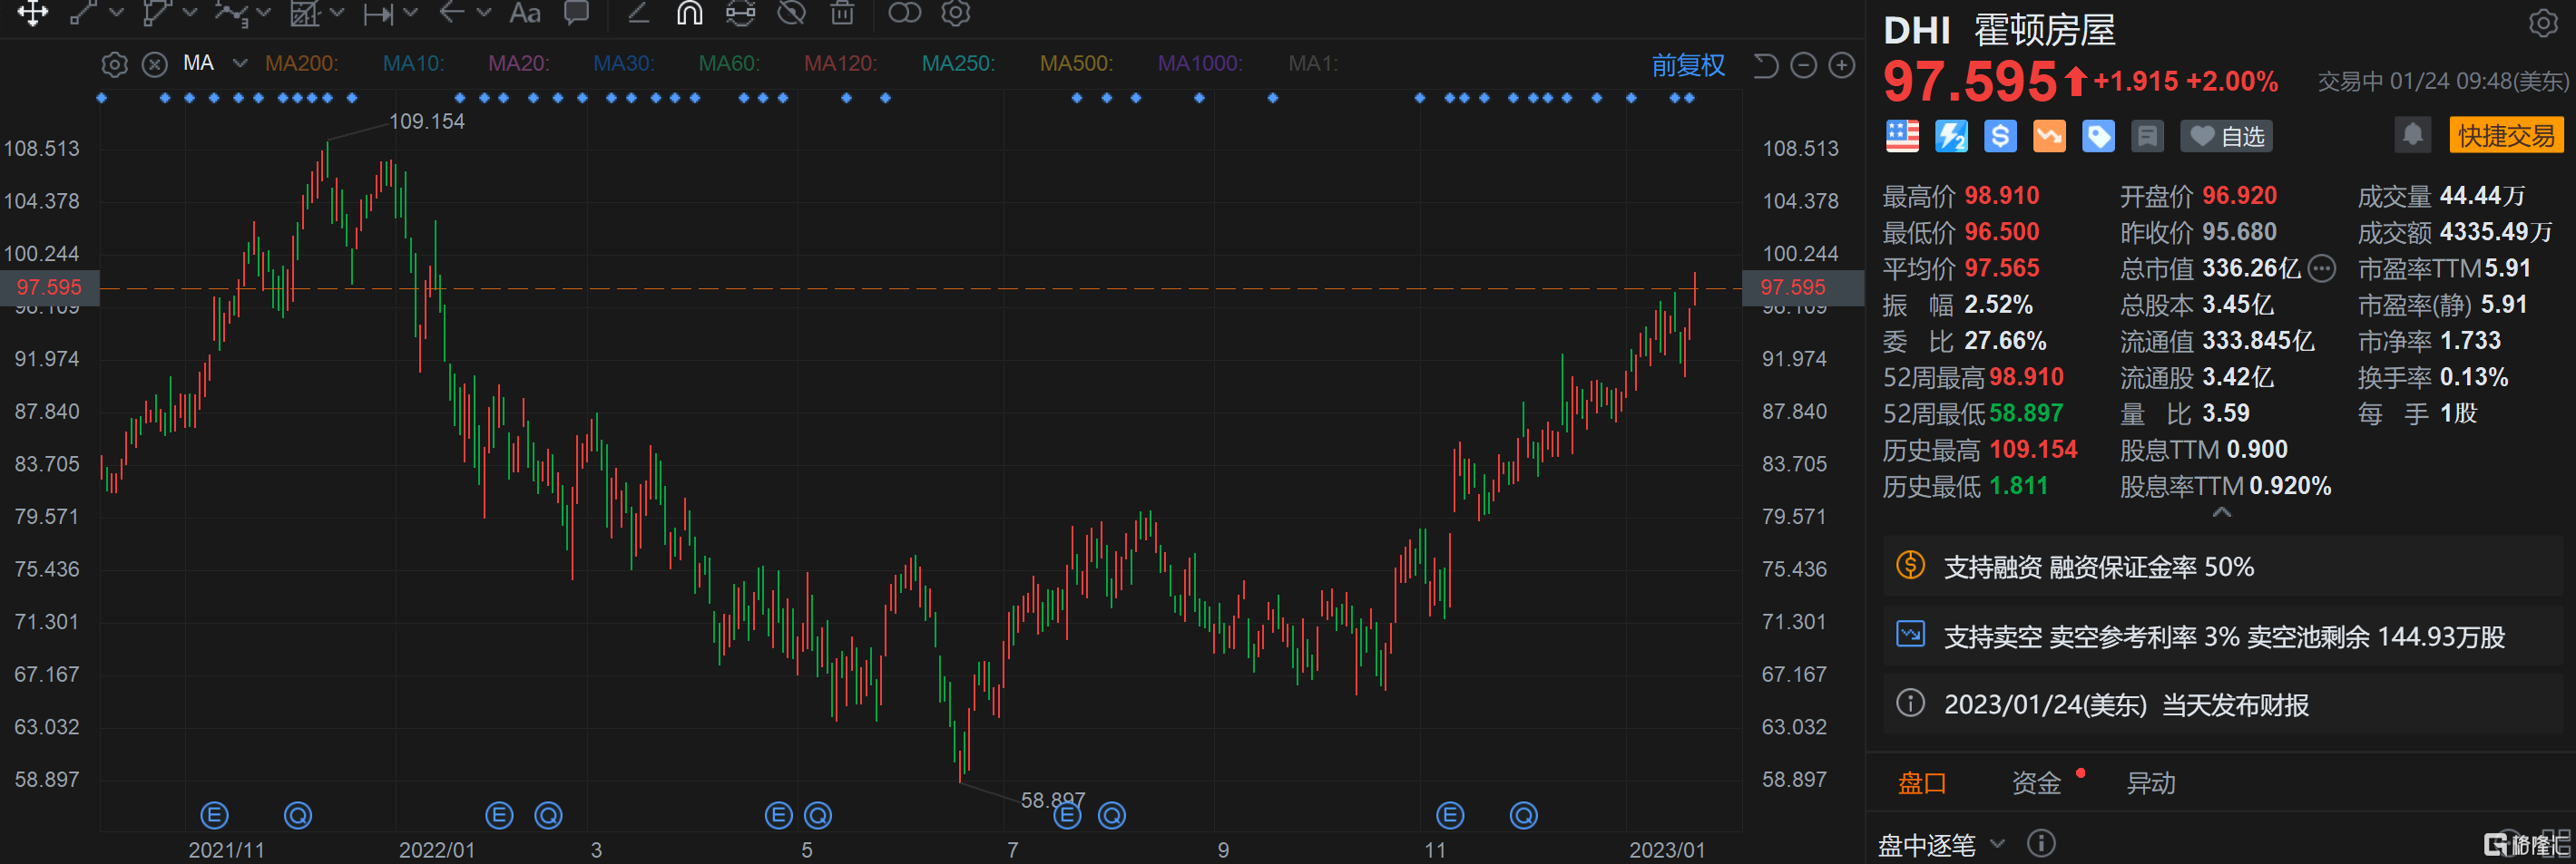This screenshot has width=2576, height=864.
Task: Open the price alert bell icon
Action: 2411,136
